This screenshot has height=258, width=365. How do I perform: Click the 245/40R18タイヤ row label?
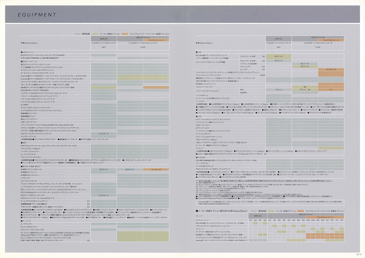click(x=35, y=90)
